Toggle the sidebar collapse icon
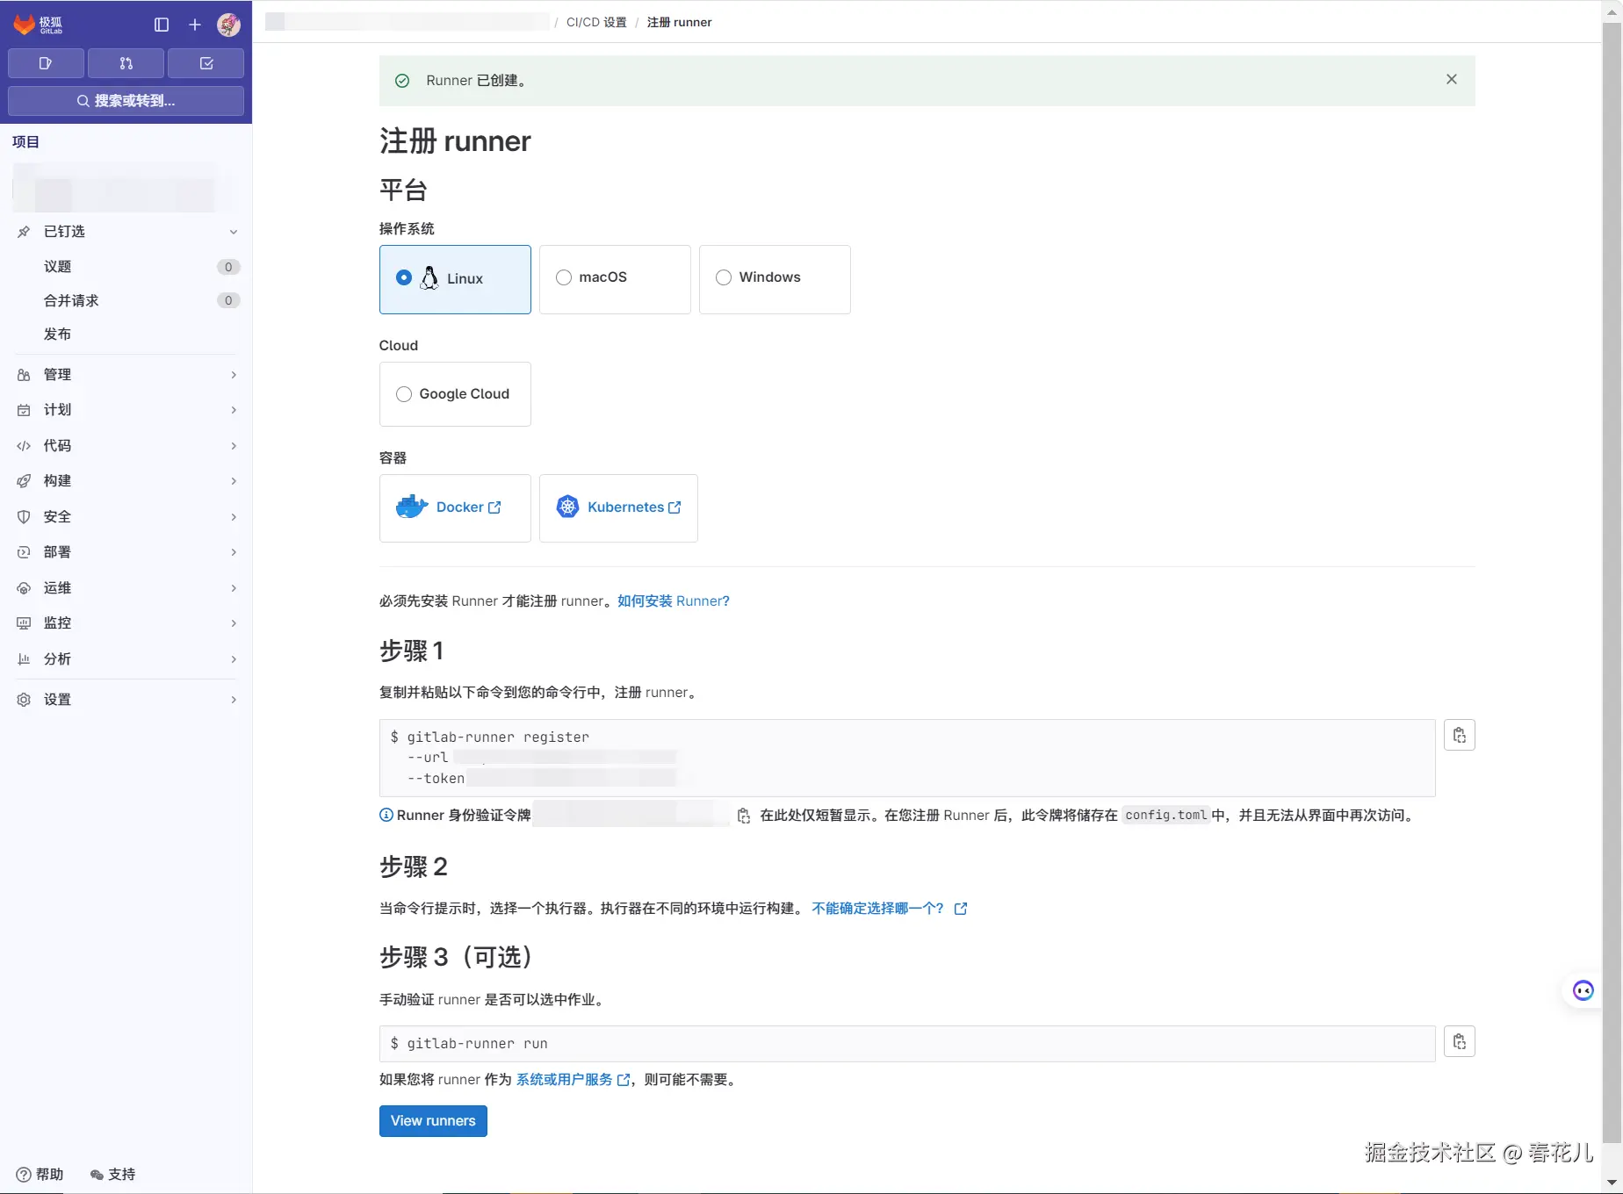1623x1194 pixels. (x=162, y=25)
